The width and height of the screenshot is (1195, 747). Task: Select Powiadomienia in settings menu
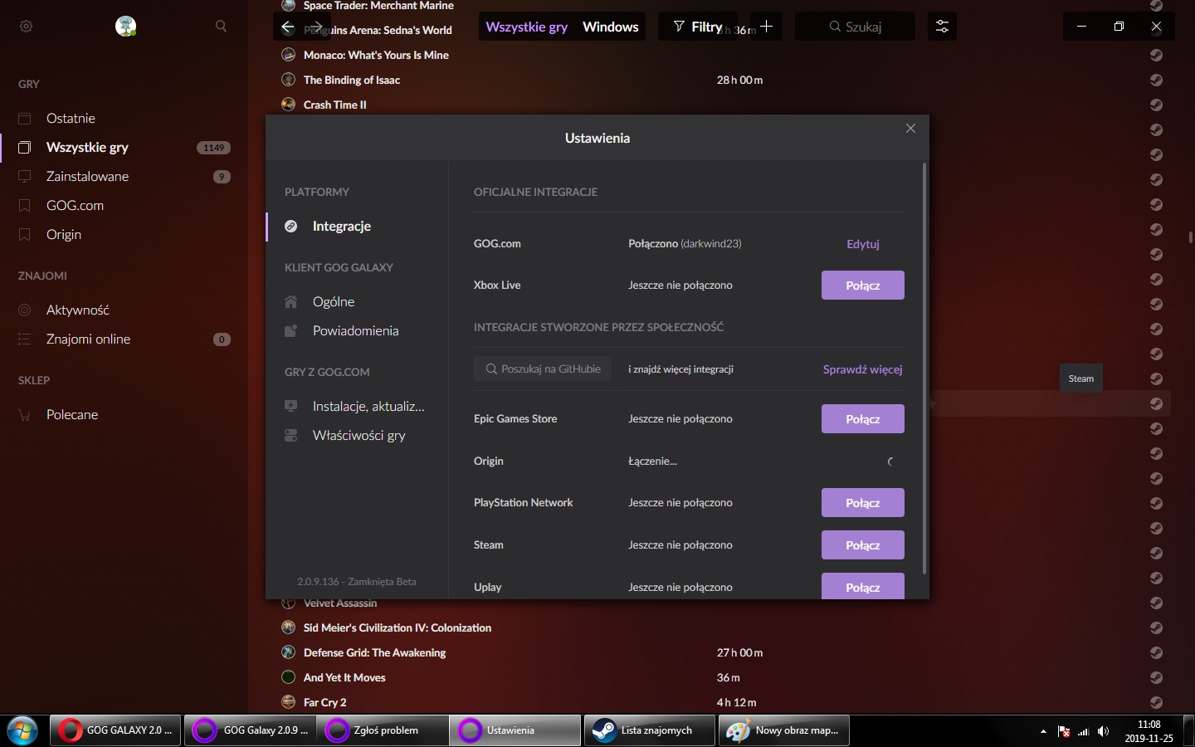pyautogui.click(x=357, y=330)
